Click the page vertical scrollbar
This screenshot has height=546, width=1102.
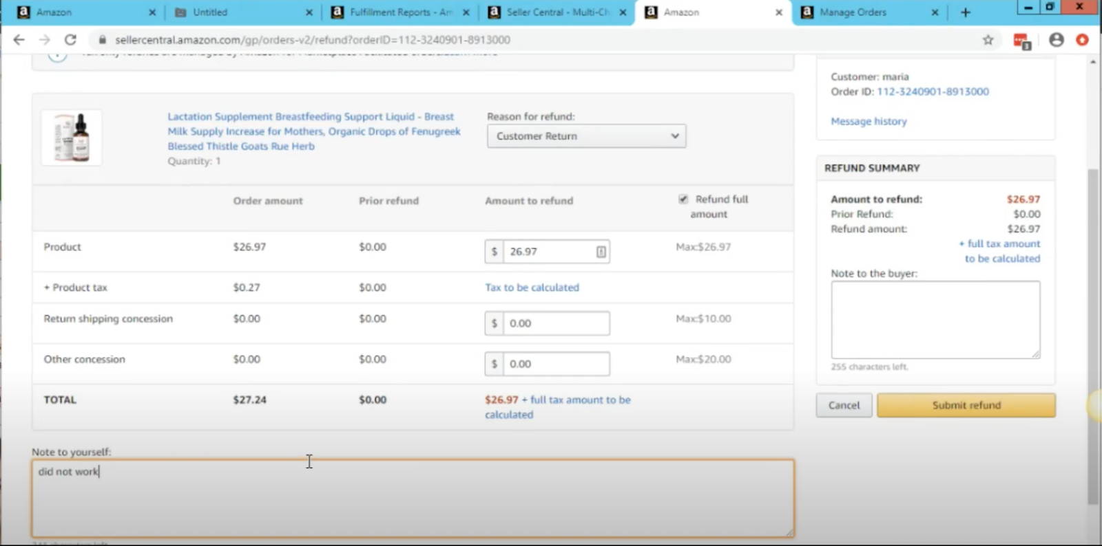coord(1093,337)
